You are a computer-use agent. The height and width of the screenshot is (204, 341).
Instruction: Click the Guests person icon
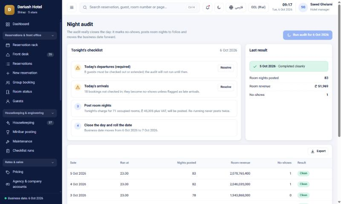click(x=8, y=101)
